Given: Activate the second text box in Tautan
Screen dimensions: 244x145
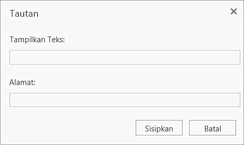Looking at the screenshot, I should 125,100.
